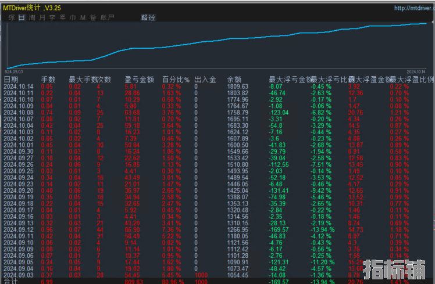Viewport: 435px width, 284px height.
Task: Open the http://mtdriver website link
Action: pyautogui.click(x=414, y=8)
